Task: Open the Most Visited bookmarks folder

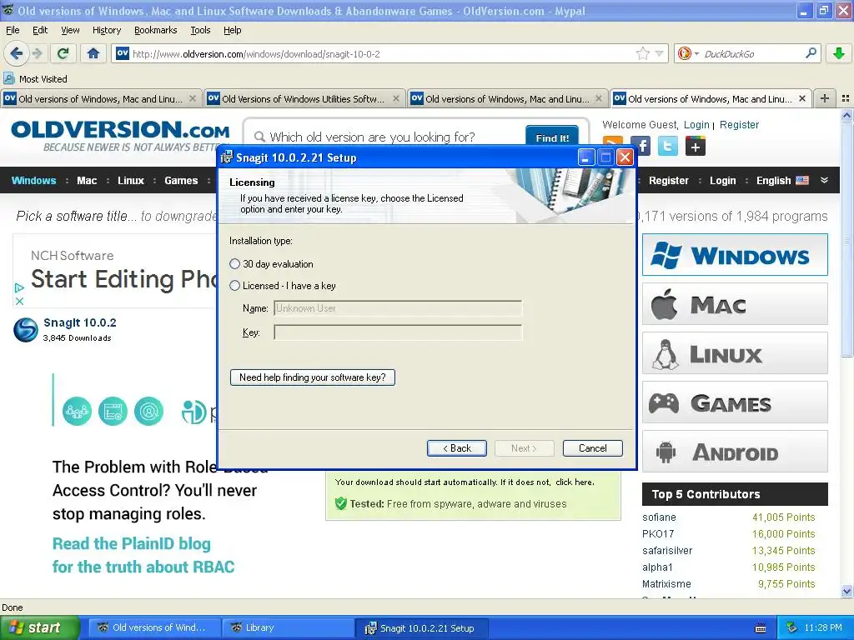Action: 35,78
